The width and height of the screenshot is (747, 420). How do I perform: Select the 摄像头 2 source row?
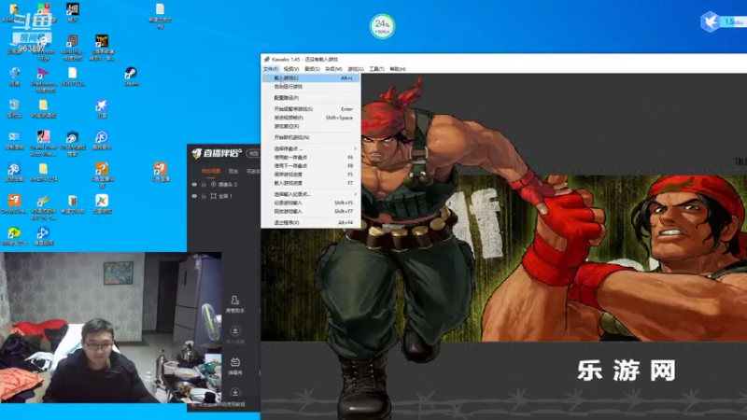[225, 184]
